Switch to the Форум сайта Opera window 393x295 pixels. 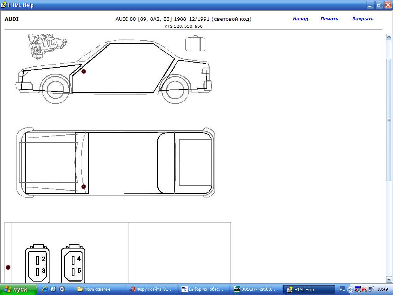(x=152, y=290)
